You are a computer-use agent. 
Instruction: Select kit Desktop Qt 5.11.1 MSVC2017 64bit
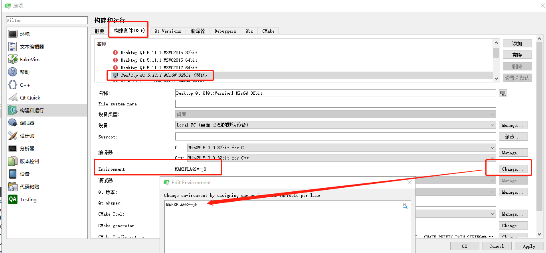159,68
